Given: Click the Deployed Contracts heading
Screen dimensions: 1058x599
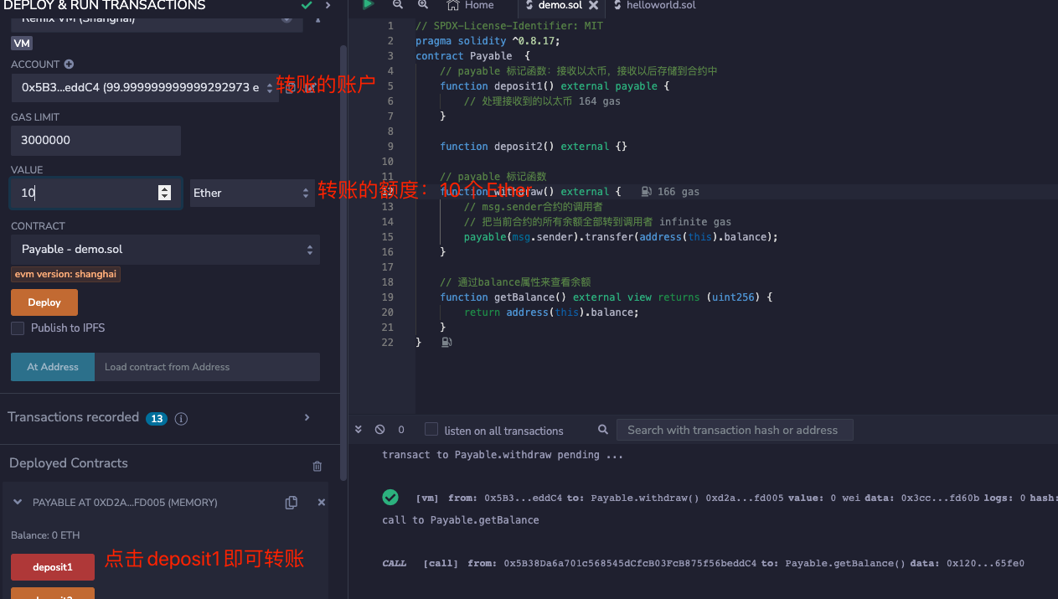Looking at the screenshot, I should coord(69,463).
